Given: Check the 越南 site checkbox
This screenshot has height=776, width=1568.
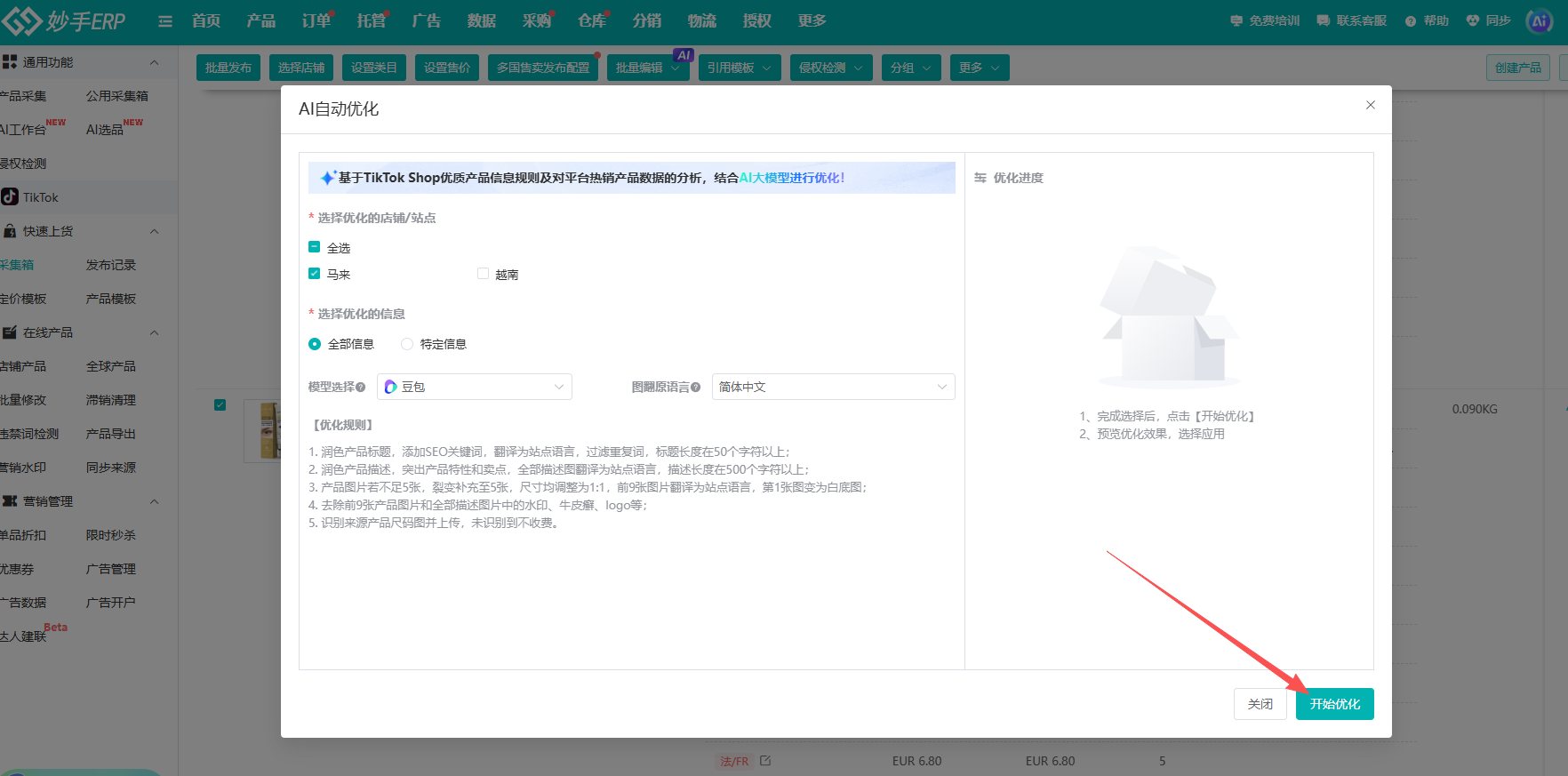Looking at the screenshot, I should click(x=483, y=274).
